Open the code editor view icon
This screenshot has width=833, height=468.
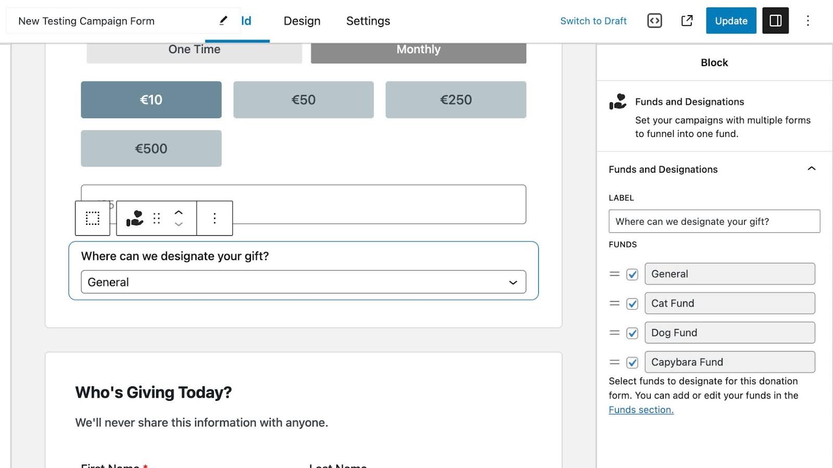[x=654, y=21]
